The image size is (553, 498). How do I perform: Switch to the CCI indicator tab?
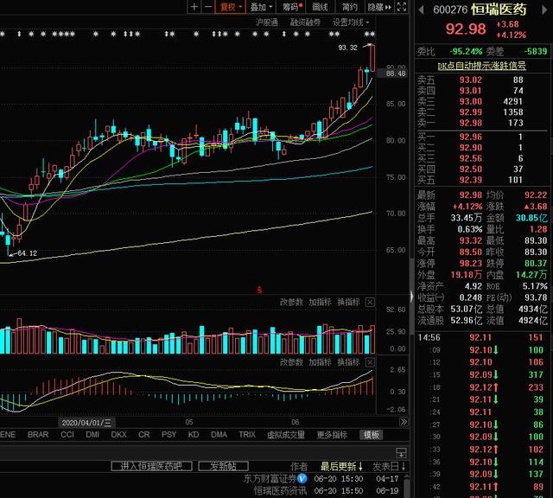click(67, 435)
